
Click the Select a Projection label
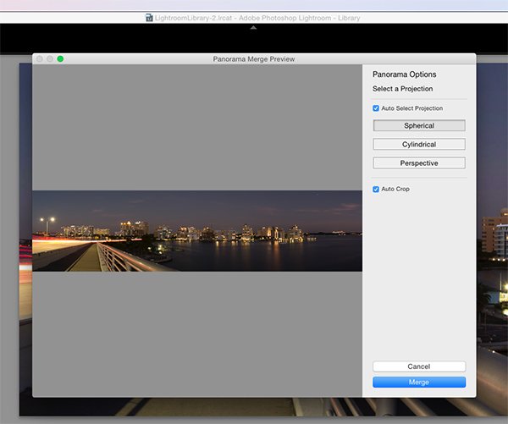(402, 90)
